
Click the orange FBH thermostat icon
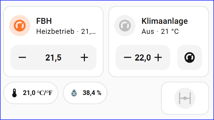tap(20, 26)
